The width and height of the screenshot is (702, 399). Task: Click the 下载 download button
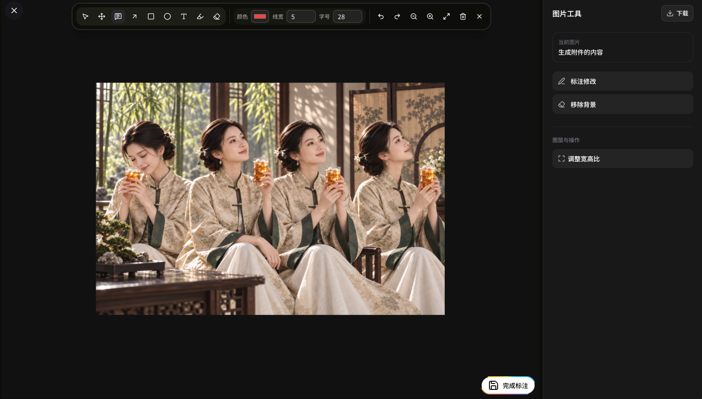tap(677, 13)
